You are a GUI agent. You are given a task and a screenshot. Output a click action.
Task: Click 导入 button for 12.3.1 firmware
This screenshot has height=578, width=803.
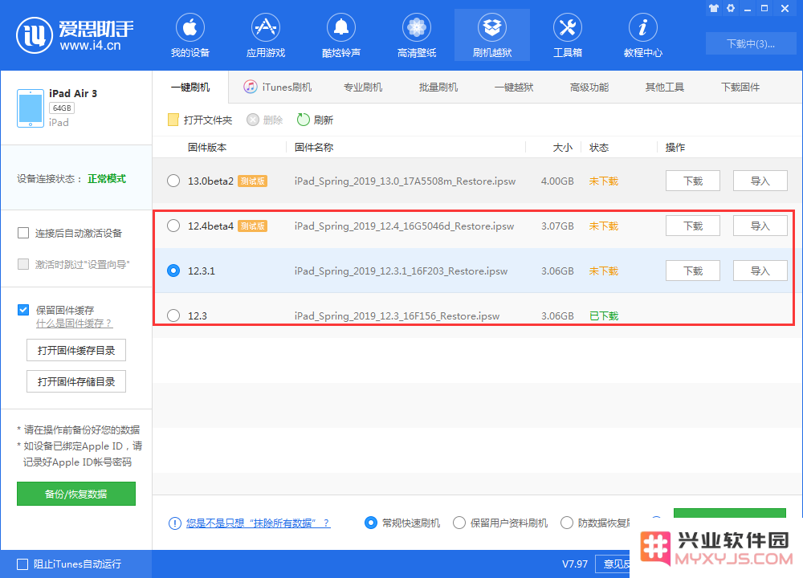pos(760,271)
